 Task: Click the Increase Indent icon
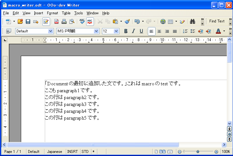[x=208, y=31]
